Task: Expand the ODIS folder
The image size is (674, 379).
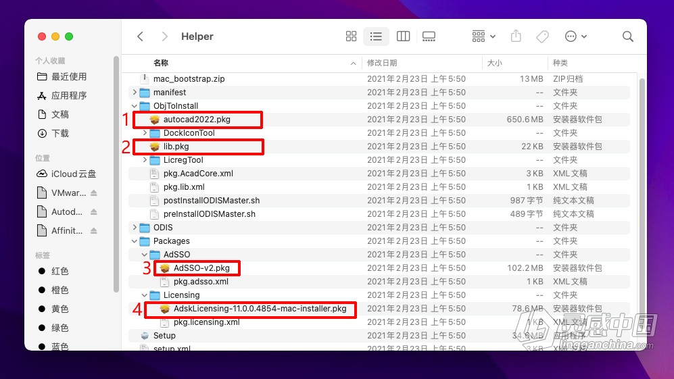Action: (x=135, y=227)
